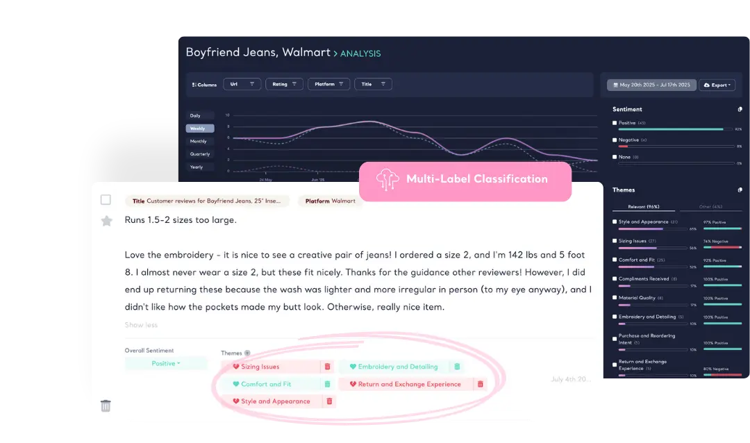
Task: Click the add icon next to Themes
Action: (247, 353)
